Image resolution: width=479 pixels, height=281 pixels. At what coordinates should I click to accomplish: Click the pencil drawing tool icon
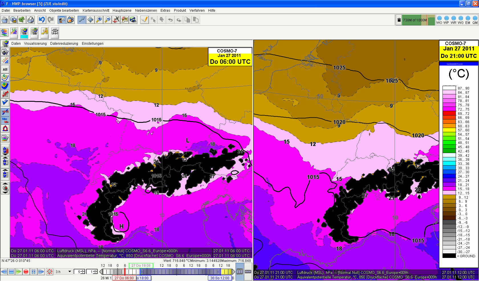[x=145, y=20]
